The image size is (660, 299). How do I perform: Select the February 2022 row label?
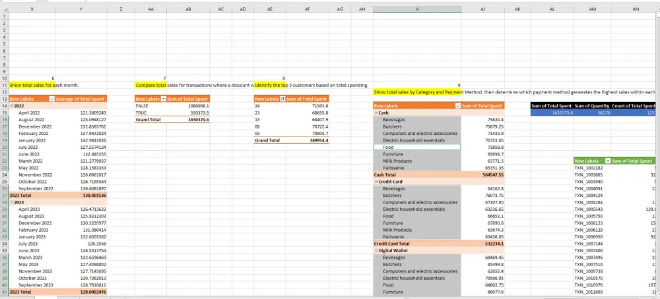click(x=32, y=134)
